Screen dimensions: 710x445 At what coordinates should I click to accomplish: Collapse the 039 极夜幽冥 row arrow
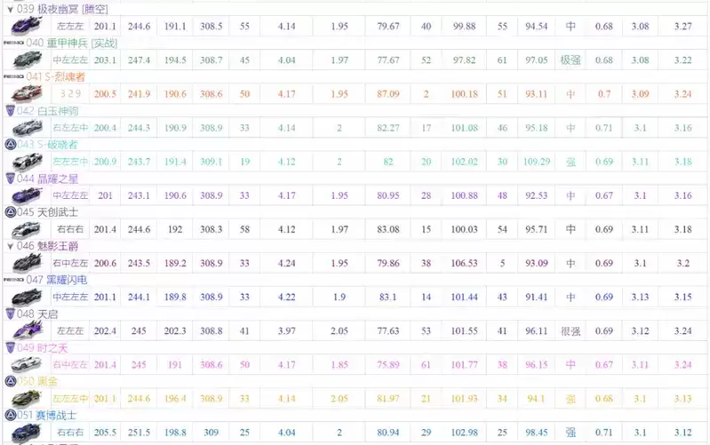point(9,9)
